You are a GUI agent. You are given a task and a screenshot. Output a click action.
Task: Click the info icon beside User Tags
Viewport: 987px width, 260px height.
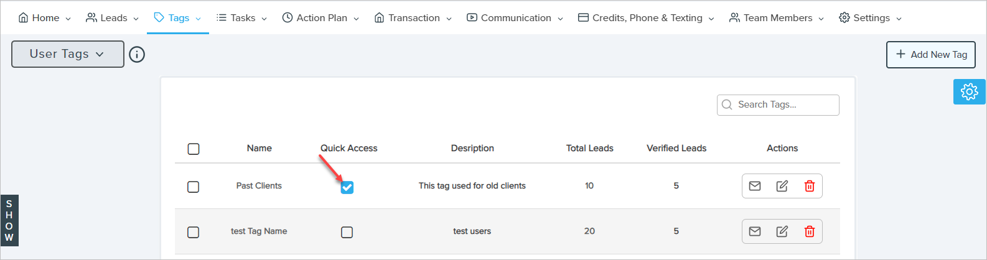click(137, 55)
